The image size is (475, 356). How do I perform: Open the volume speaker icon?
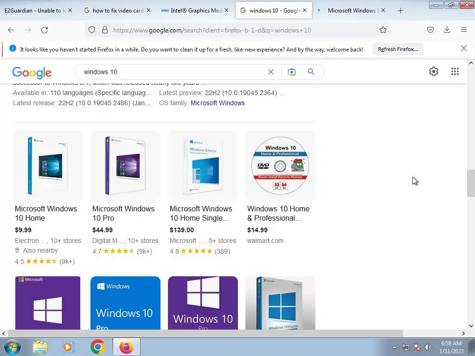(428, 348)
